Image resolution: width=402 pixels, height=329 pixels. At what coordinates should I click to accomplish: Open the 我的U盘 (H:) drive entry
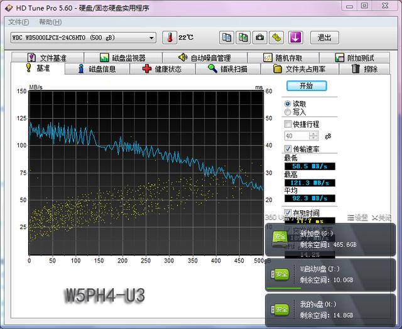point(330,310)
